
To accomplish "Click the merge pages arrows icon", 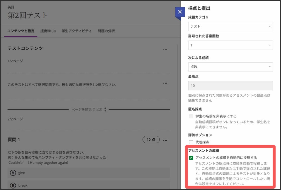I will click(x=105, y=110).
